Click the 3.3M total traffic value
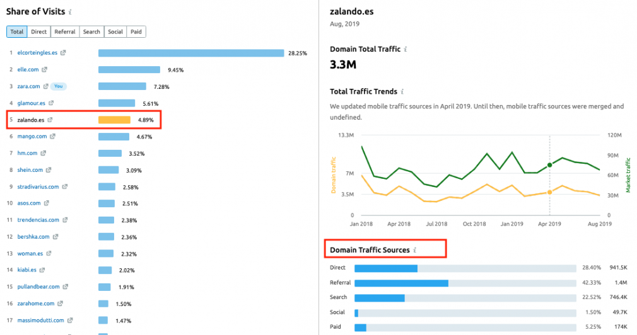This screenshot has height=335, width=637. tap(343, 64)
